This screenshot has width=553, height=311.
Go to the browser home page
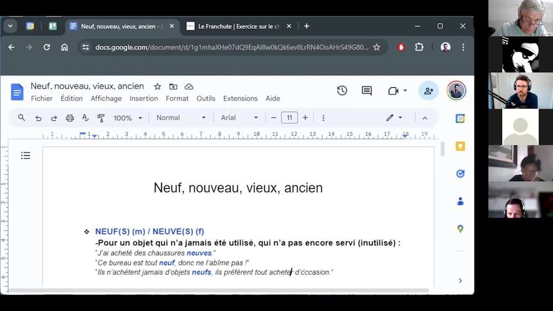coord(64,47)
